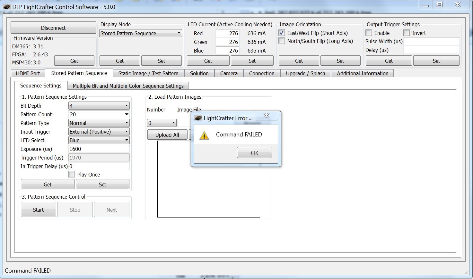Click the Blue LED current field

227,51
